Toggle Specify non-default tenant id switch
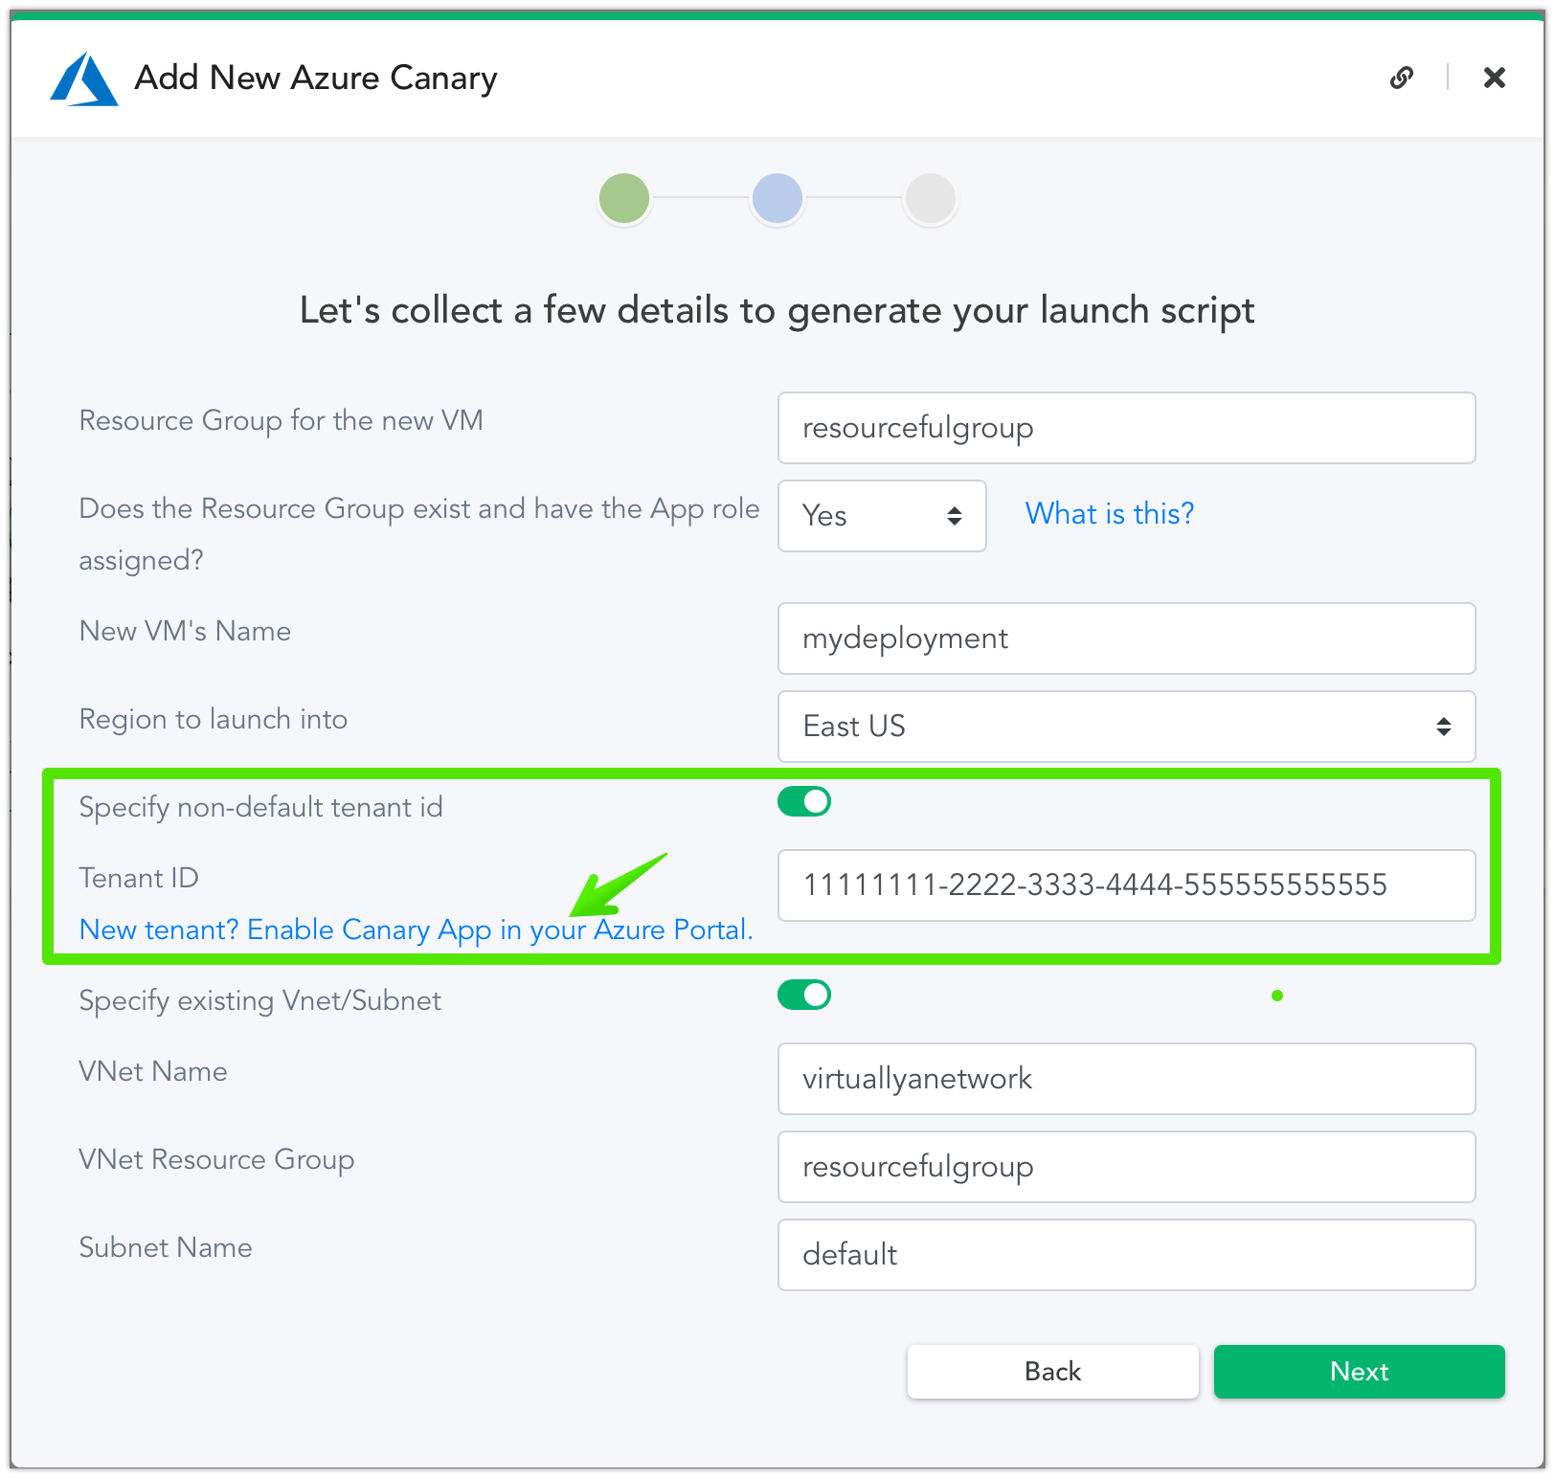The image size is (1555, 1478). 804,801
